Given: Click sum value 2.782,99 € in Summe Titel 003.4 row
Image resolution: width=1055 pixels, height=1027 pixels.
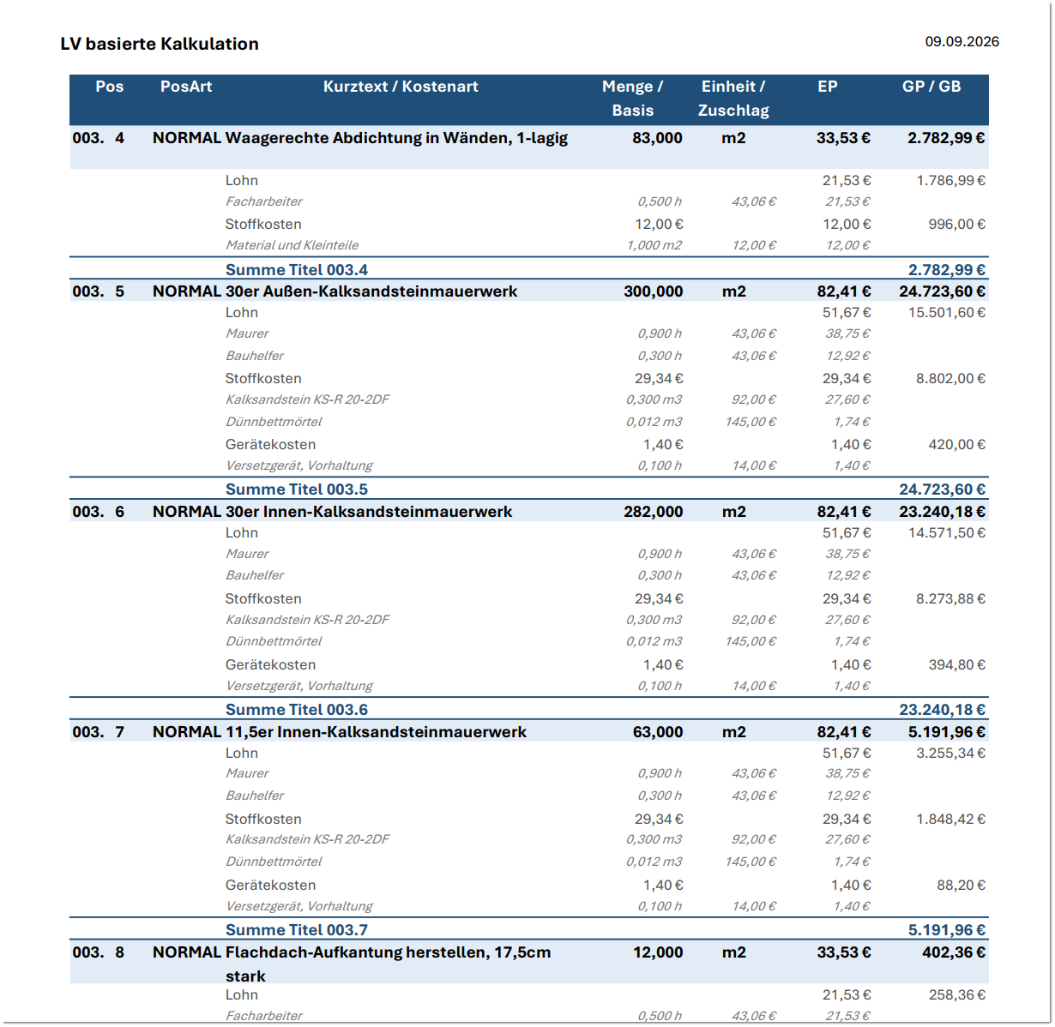Looking at the screenshot, I should [947, 270].
